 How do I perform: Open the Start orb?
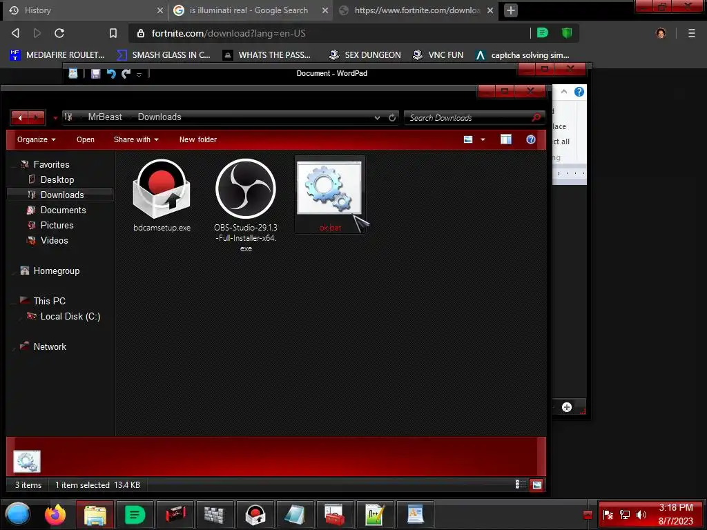click(x=18, y=514)
